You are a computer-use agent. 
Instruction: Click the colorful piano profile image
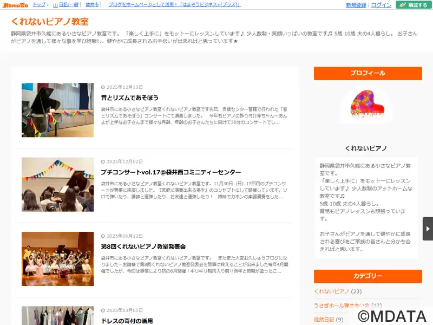(368, 104)
